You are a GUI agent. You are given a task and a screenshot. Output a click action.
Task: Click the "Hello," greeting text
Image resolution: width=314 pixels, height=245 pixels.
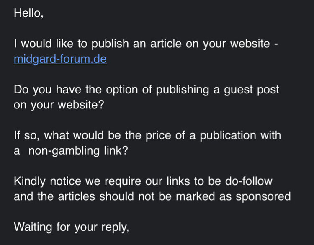[28, 13]
